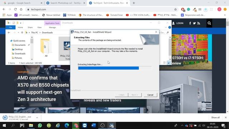Open Quick Access Toolbar customize dropdown
The width and height of the screenshot is (229, 129).
click(21, 23)
